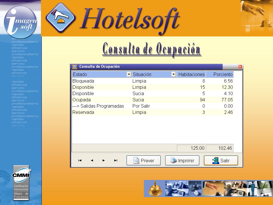
Task: Click the Habitaciones column header
Action: [x=191, y=74]
